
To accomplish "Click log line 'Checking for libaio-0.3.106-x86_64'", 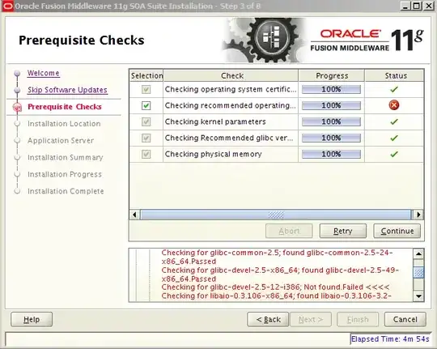I will [277, 296].
